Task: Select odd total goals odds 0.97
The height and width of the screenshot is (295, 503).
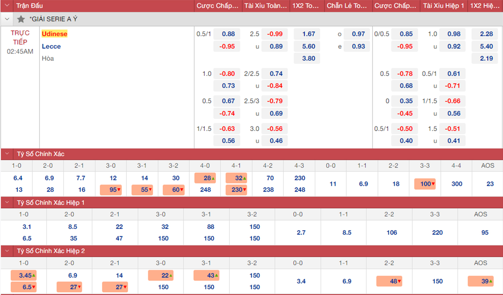Action: [357, 34]
